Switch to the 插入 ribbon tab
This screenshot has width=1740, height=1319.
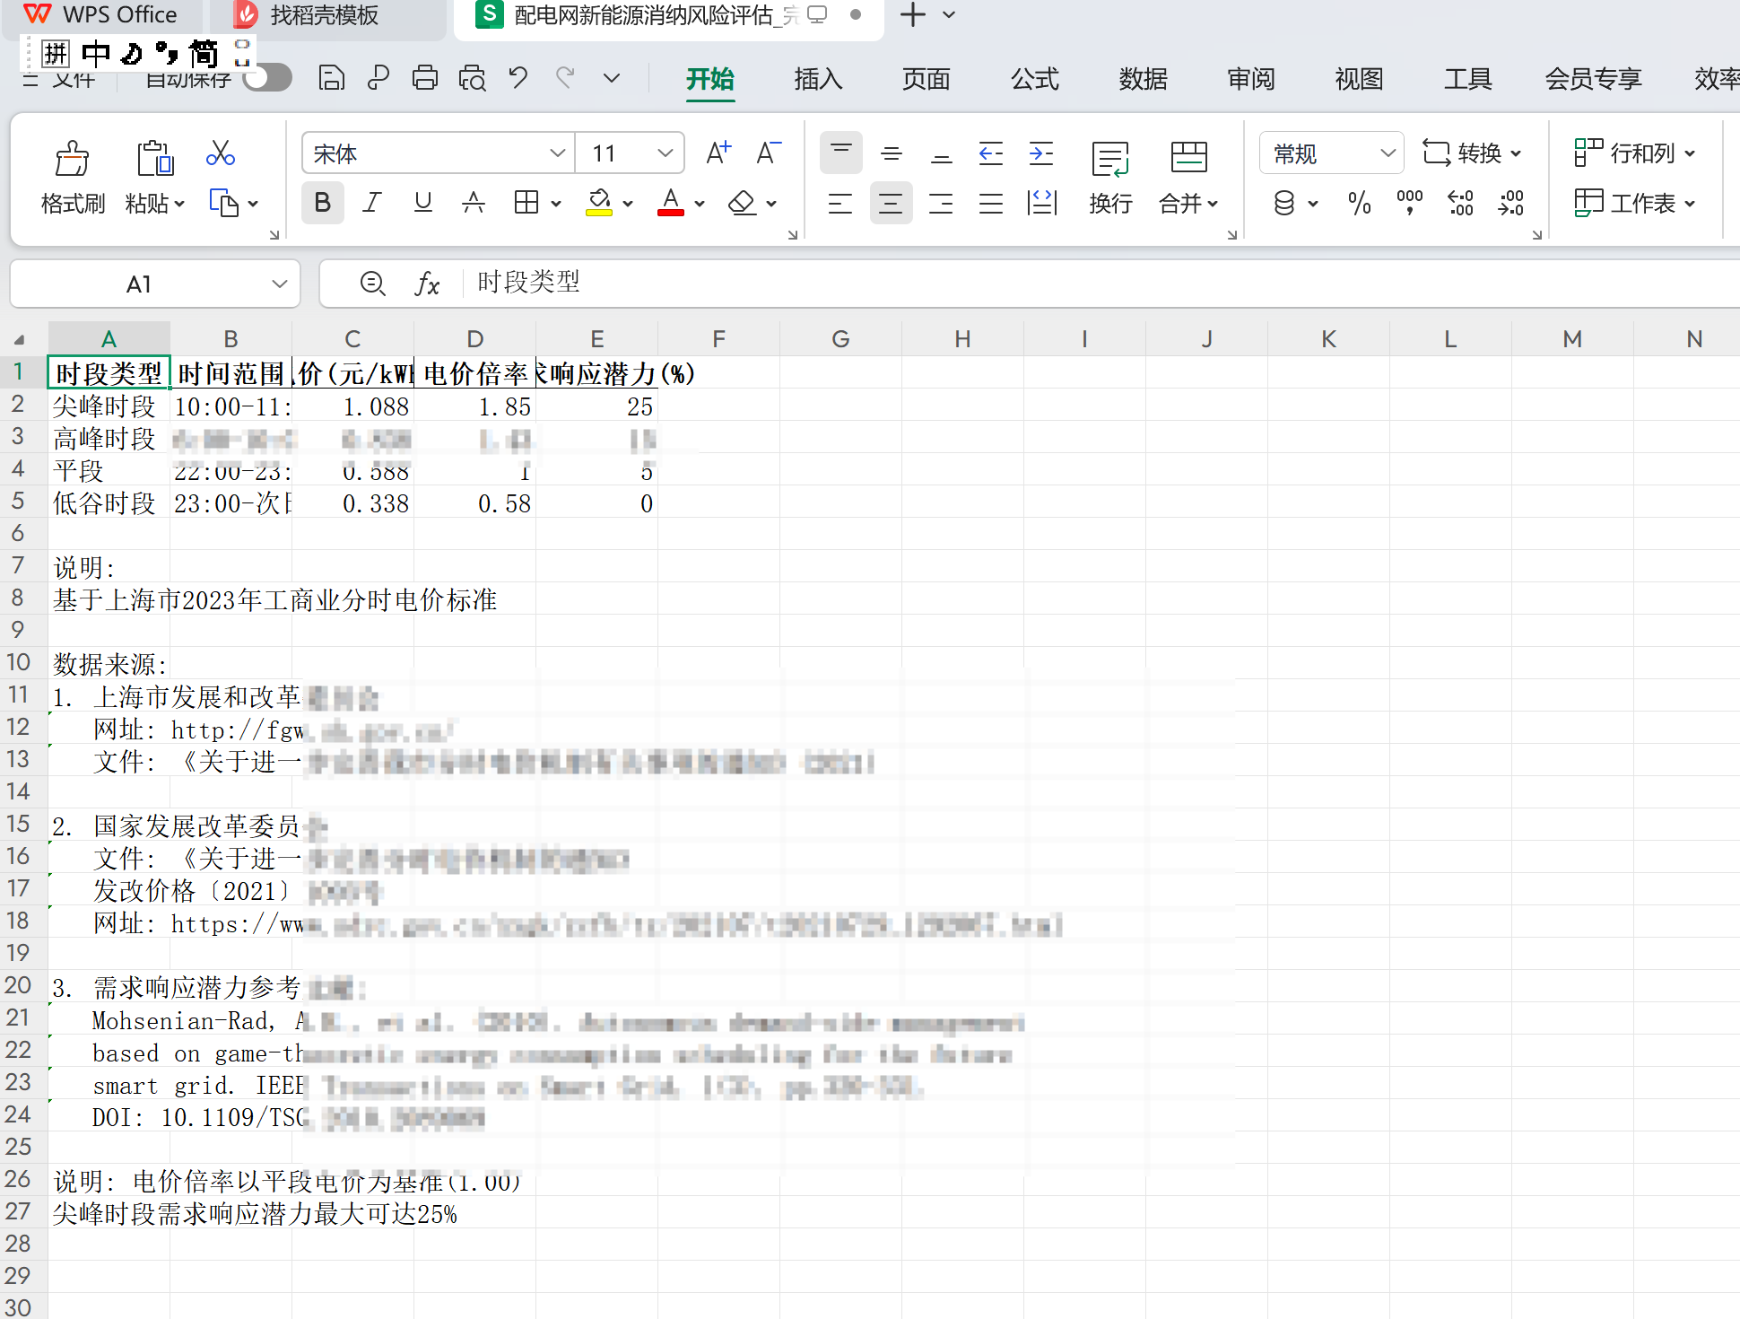(817, 79)
